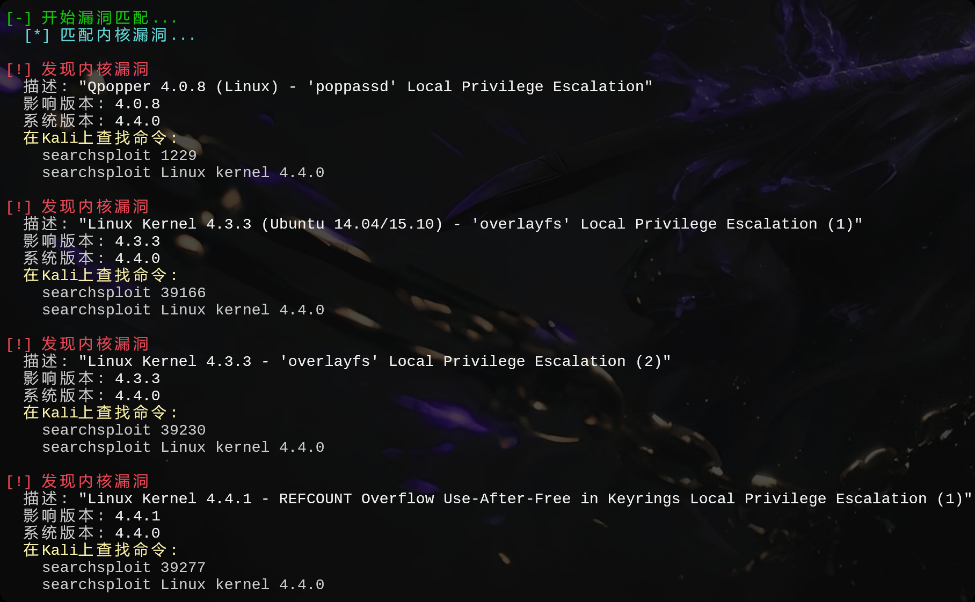Click the 'searchsploit 1229' command
Screen dimensions: 975x602
[119, 155]
